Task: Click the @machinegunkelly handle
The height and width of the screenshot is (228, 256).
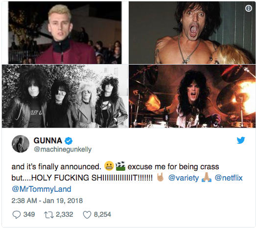Action: click(63, 150)
